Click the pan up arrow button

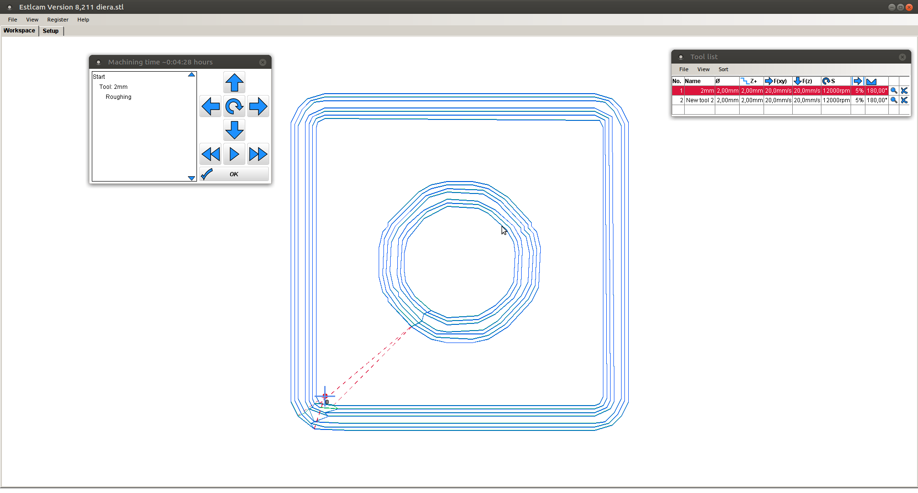tap(234, 83)
